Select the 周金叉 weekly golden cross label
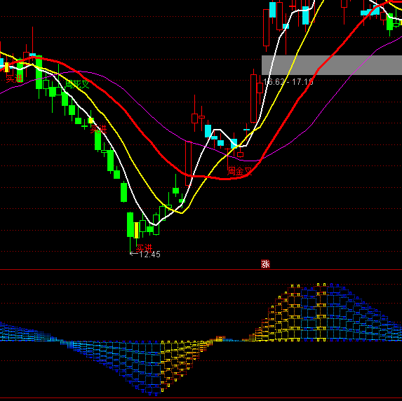Image resolution: width=402 pixels, height=401 pixels. (240, 171)
